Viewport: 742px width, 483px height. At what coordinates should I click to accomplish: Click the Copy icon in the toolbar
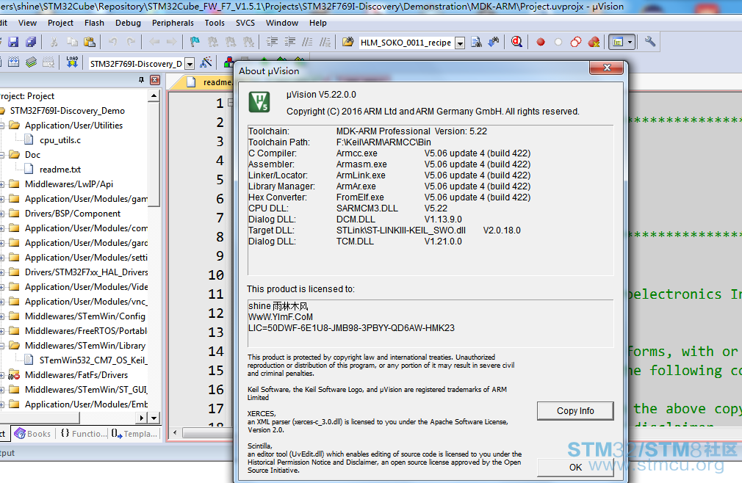(72, 42)
